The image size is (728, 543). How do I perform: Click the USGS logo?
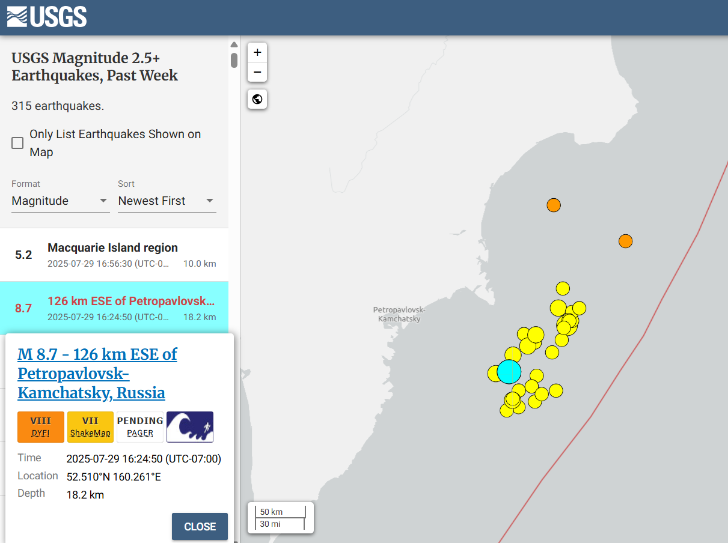tap(47, 17)
